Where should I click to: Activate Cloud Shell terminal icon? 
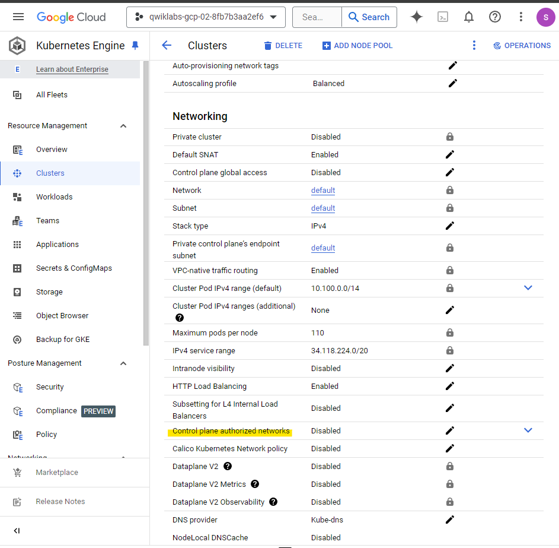443,17
